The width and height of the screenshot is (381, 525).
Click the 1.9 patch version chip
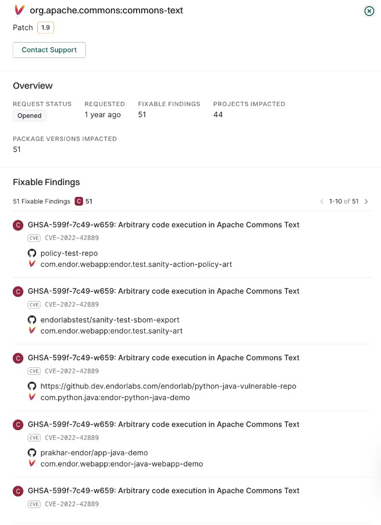click(46, 28)
